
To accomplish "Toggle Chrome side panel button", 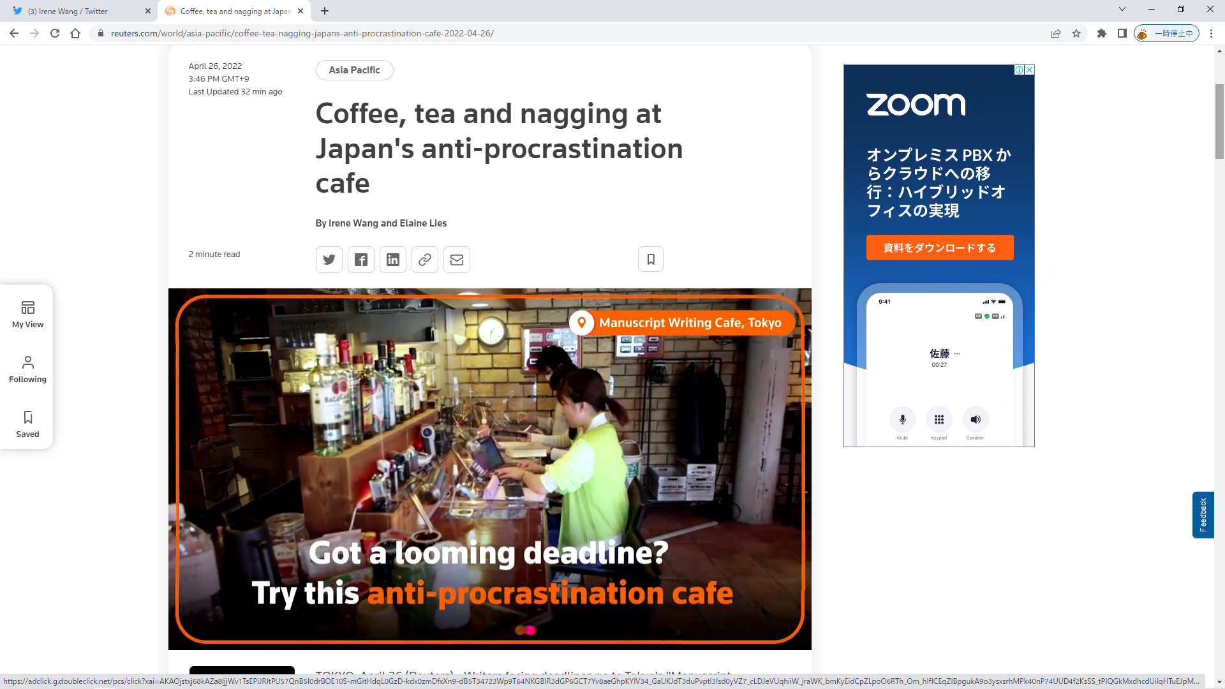I will pyautogui.click(x=1122, y=33).
